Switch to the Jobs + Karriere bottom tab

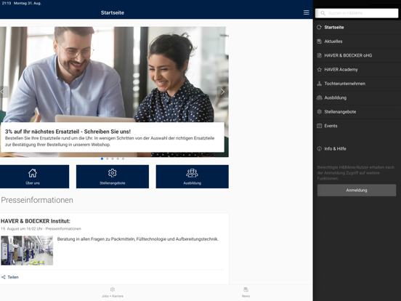[x=113, y=292]
